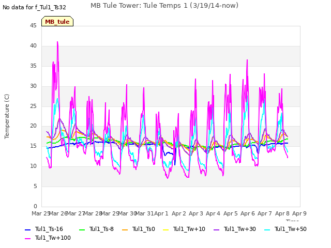This screenshot has height=248, width=331.
Task: Select the Tul1_Ts-8 legend label
Action: click(101, 229)
